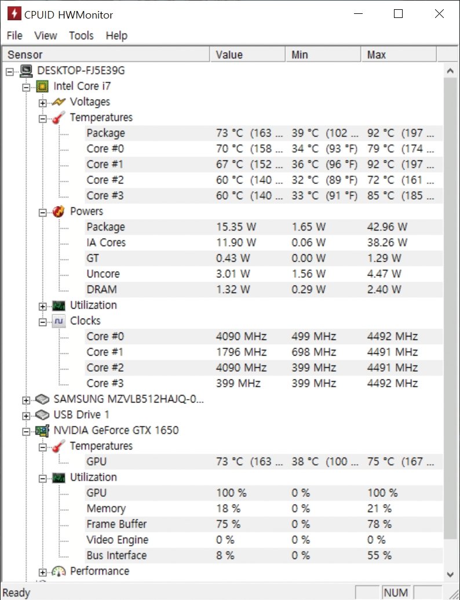Click the SAMSUNG drive disk icon
The height and width of the screenshot is (600, 460).
(42, 399)
